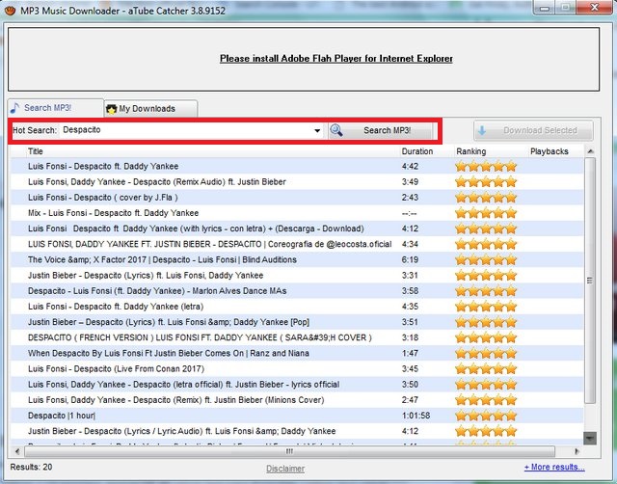Click the Ranking column header
Screen dimensions: 617x484
471,151
